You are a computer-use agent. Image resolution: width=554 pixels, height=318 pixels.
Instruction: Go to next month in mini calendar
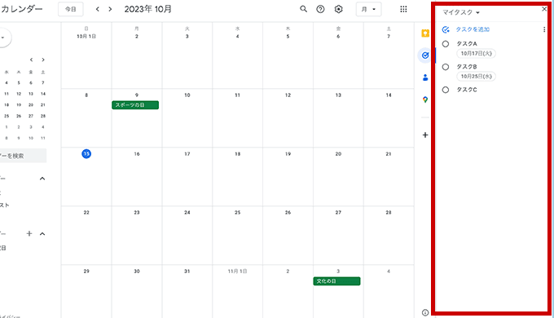tap(43, 60)
